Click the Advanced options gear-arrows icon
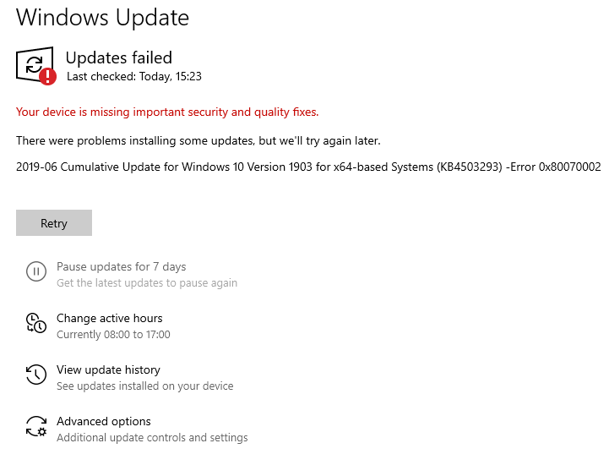Screen dimensions: 609x476 click(x=36, y=426)
